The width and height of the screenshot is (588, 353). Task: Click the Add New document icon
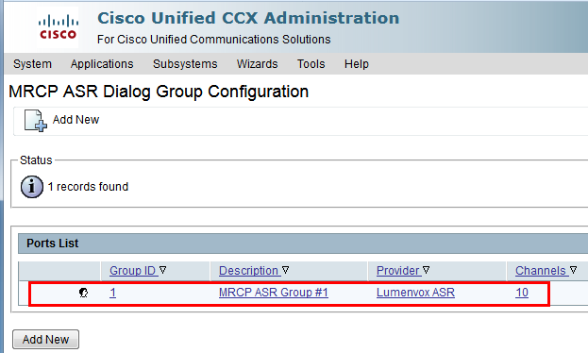coord(36,121)
